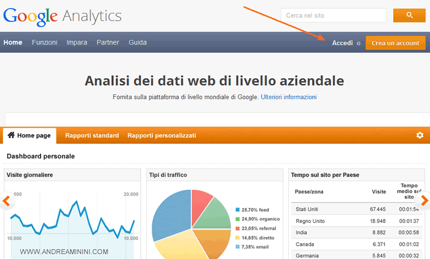
Task: Click '25,70% feed' legend label
Action: click(255, 210)
